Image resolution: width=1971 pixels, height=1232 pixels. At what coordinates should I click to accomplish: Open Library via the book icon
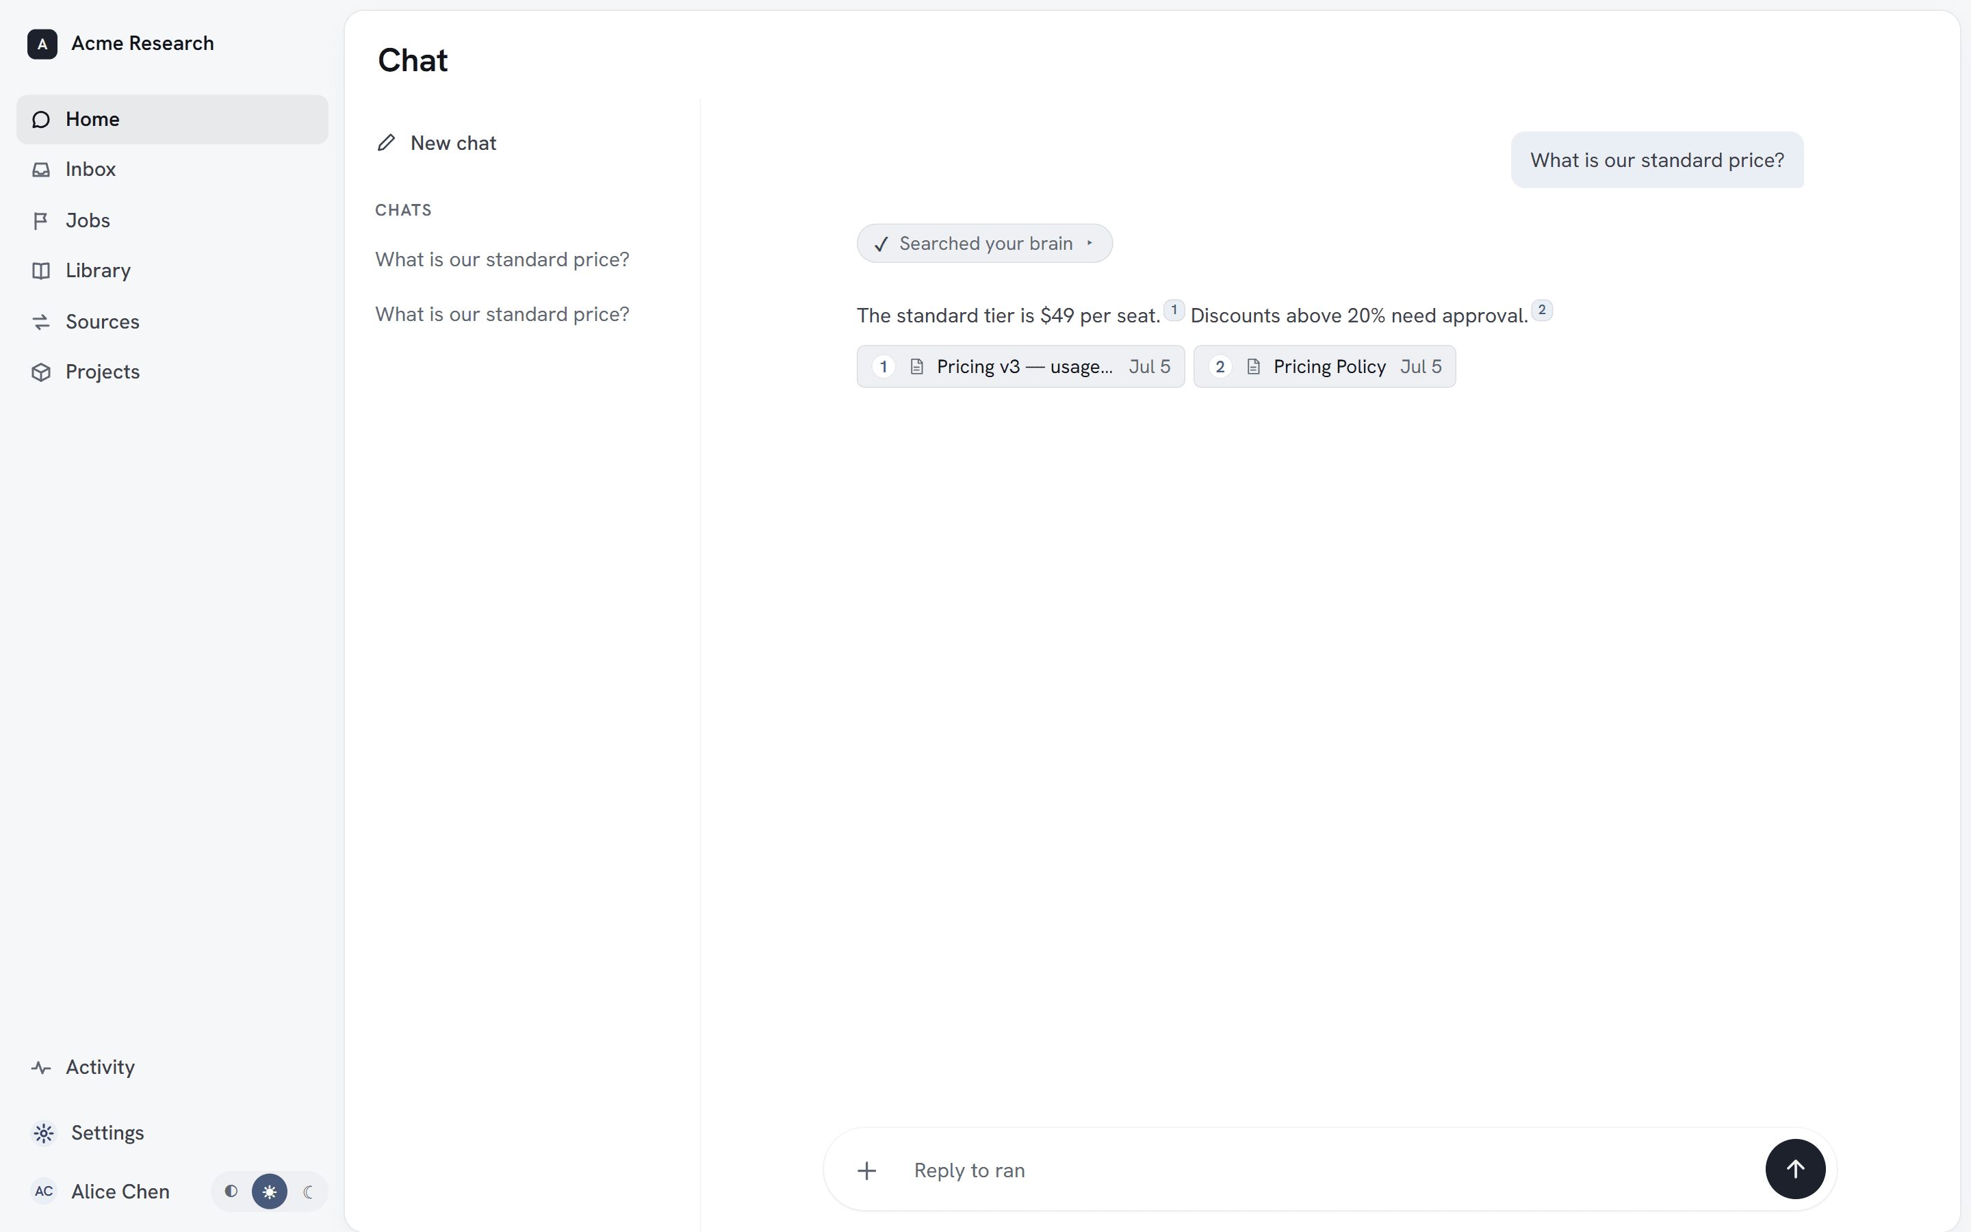click(x=41, y=270)
